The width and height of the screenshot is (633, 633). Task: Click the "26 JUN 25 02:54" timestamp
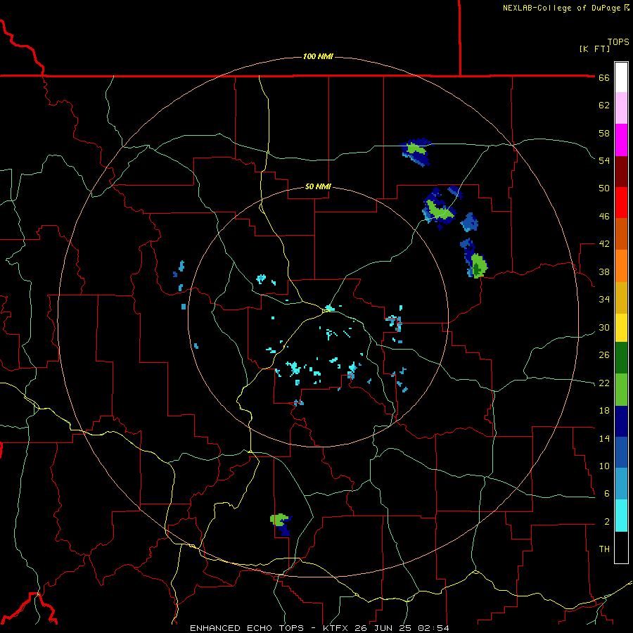(x=402, y=628)
